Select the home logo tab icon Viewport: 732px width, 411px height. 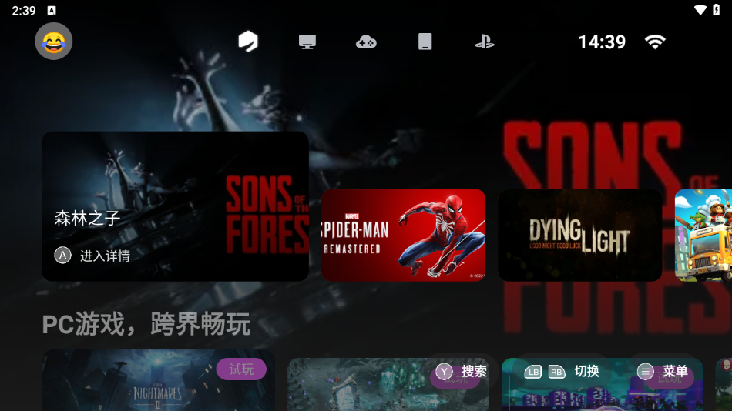click(x=247, y=42)
